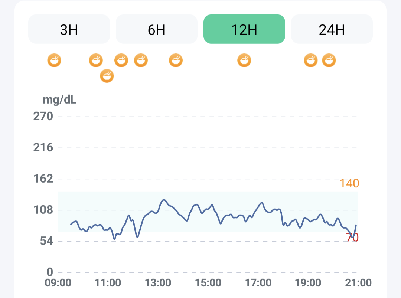Open the meal icon on the lower row
401x298 pixels.
coord(107,76)
